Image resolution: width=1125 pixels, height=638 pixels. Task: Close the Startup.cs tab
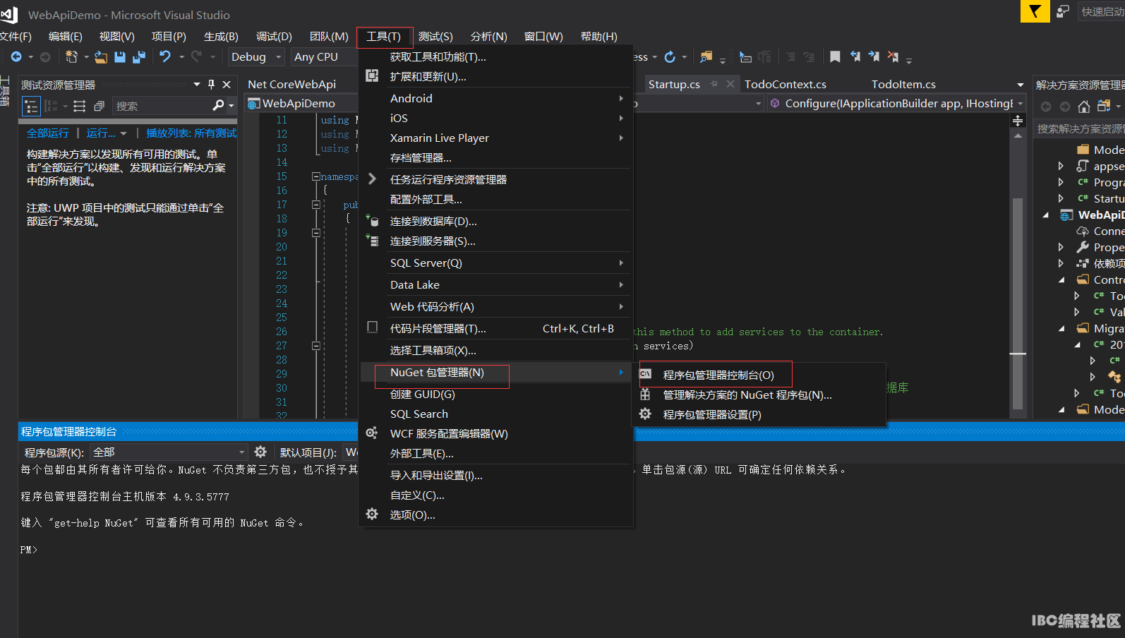click(x=730, y=84)
